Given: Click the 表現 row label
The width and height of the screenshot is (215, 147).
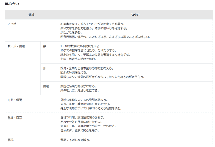Looking at the screenshot, I should [11, 139].
